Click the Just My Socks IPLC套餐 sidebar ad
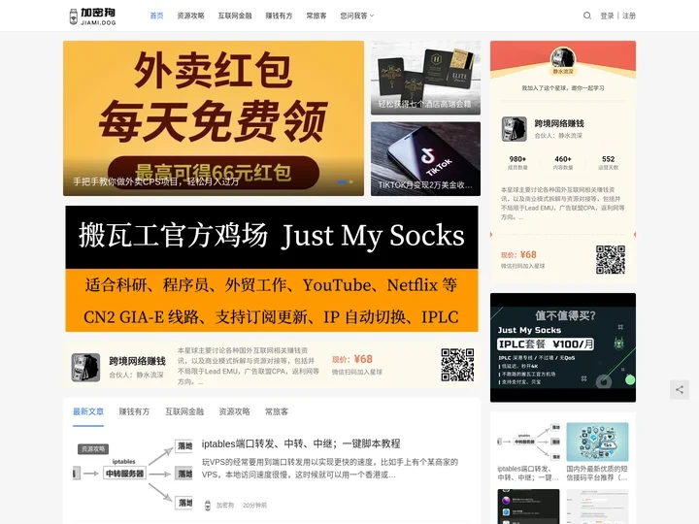The image size is (699, 524). click(563, 347)
